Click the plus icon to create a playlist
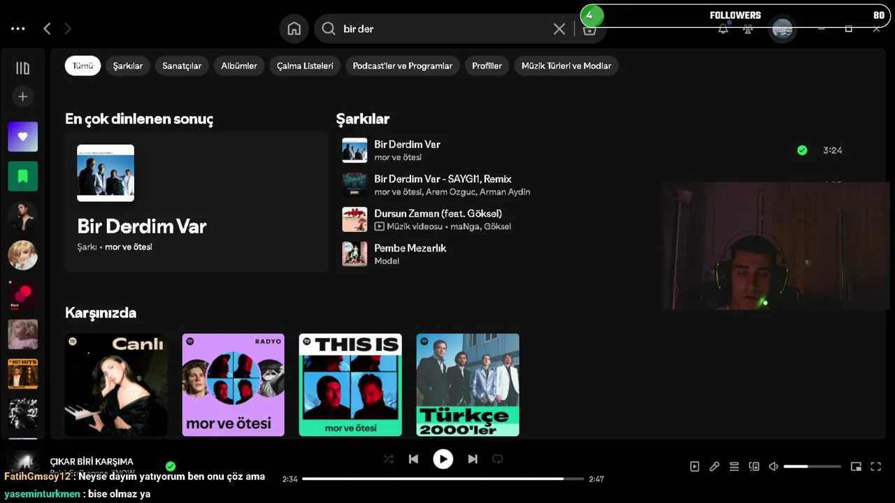 pos(22,96)
